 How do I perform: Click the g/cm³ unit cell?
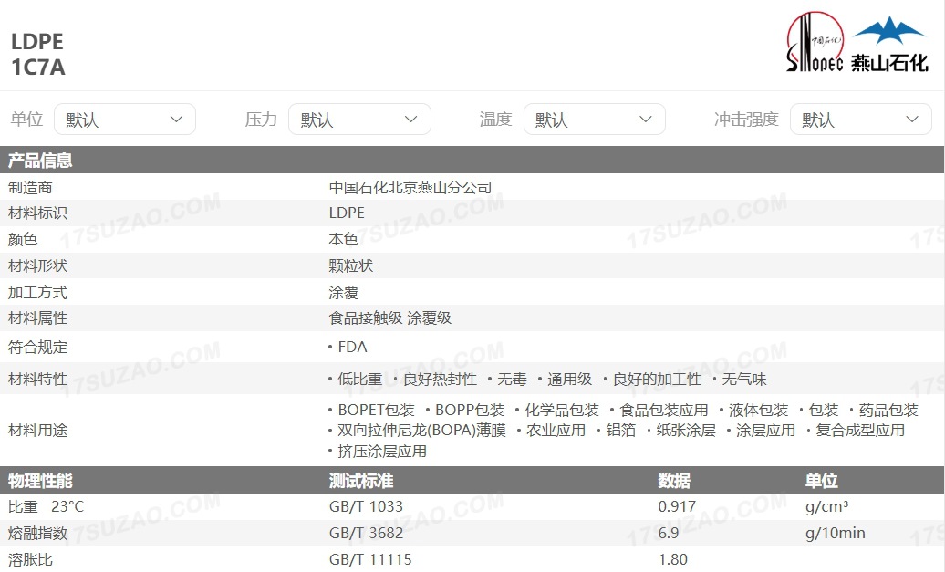point(826,506)
